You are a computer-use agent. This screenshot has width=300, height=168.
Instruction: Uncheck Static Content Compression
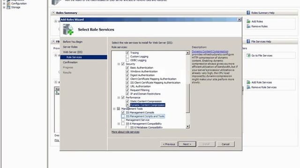[x=127, y=101]
